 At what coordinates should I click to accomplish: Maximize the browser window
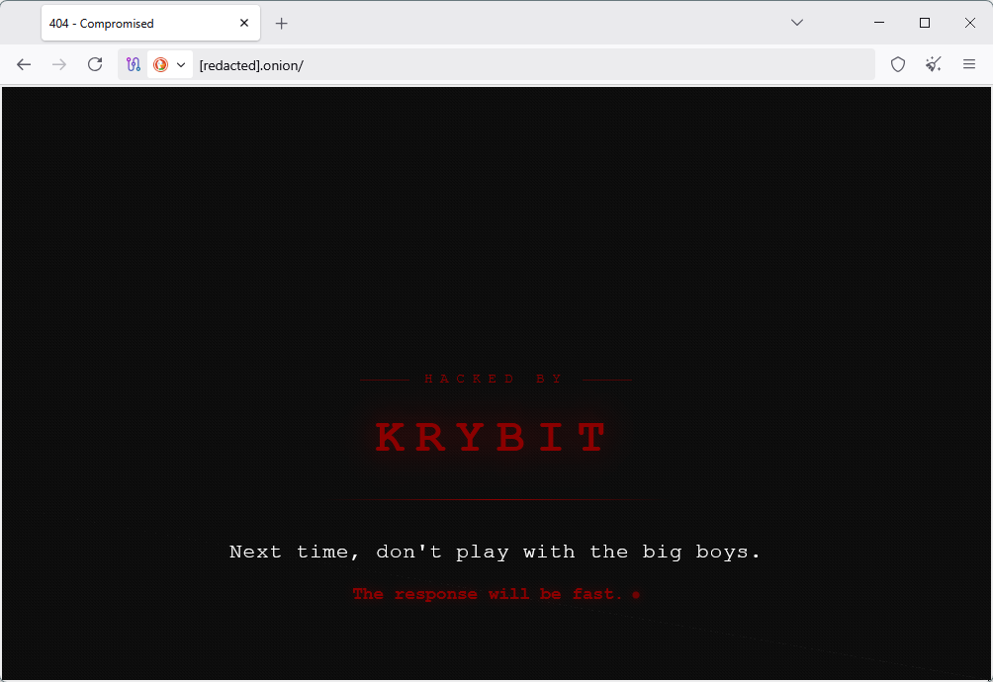pyautogui.click(x=925, y=23)
